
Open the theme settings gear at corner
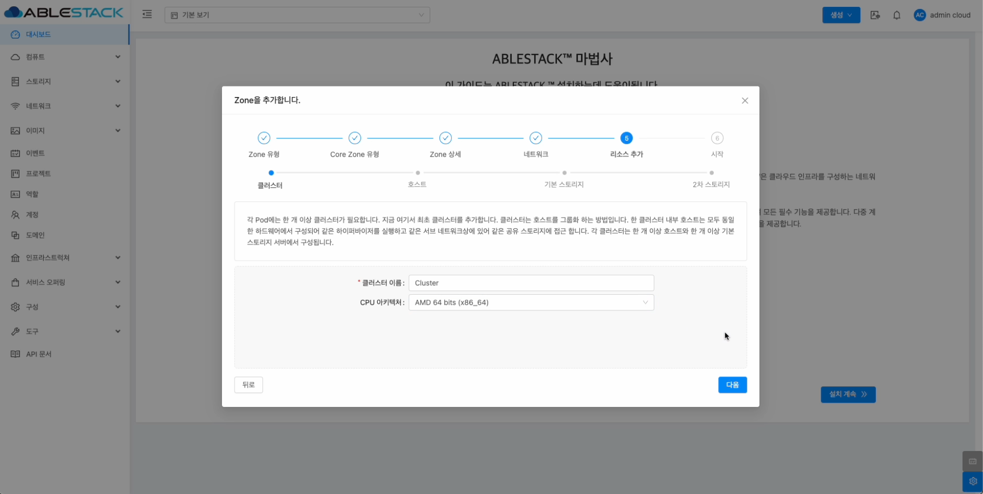(x=973, y=481)
